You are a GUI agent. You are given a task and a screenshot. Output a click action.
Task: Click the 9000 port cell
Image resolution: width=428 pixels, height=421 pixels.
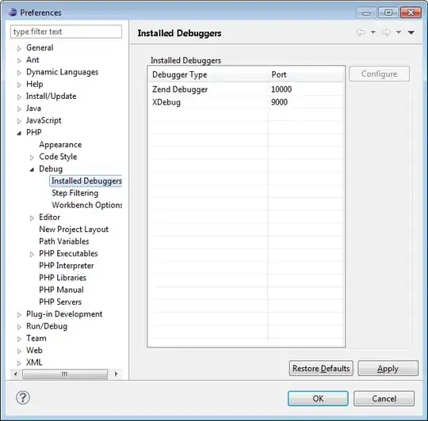click(279, 102)
